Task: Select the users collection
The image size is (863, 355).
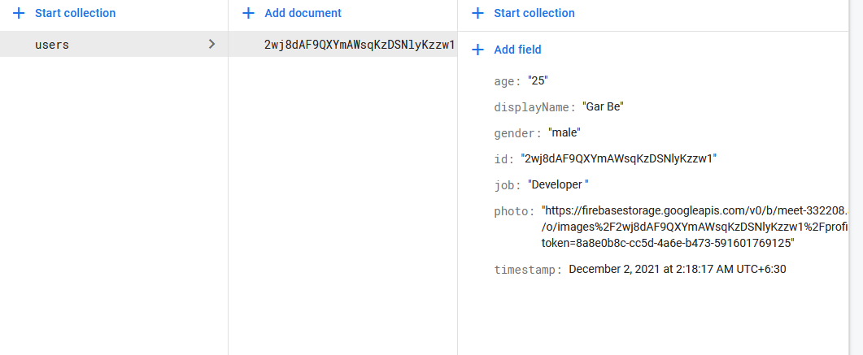Action: [x=52, y=45]
